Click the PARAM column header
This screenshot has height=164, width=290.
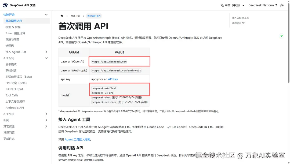pyautogui.click(x=74, y=53)
